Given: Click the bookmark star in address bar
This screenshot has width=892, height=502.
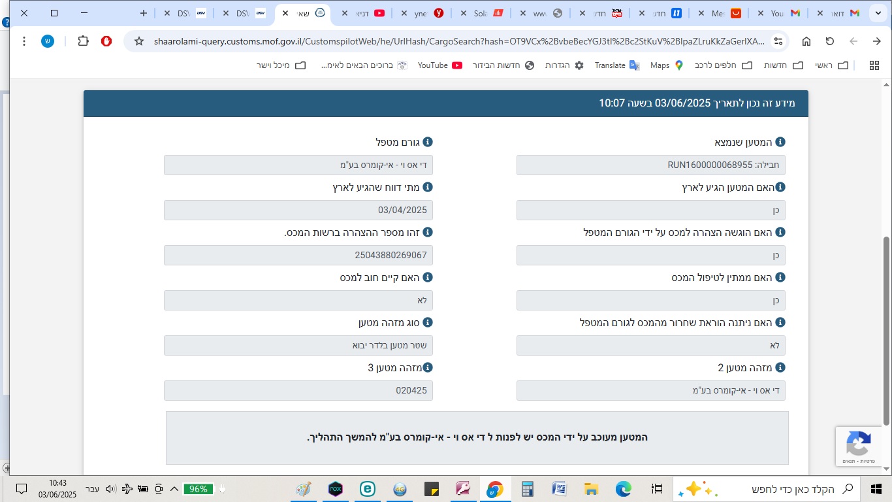Looking at the screenshot, I should 139,41.
